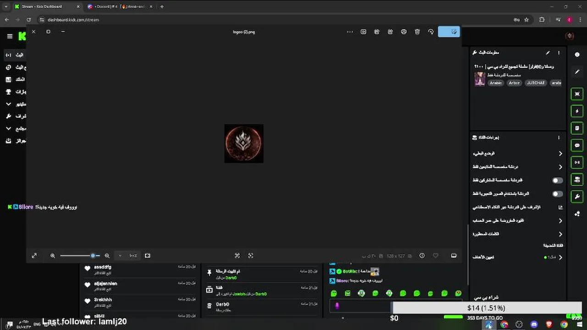Click the fit-to-window icon beside zoom

click(147, 256)
